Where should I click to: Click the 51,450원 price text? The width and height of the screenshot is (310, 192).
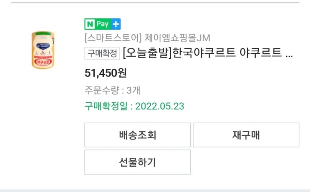106,73
